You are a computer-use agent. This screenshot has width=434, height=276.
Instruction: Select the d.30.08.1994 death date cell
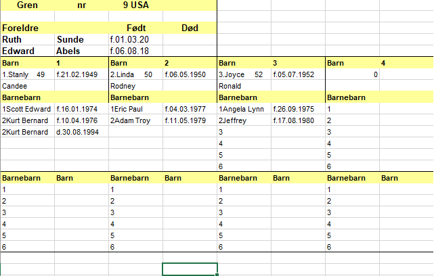click(81, 132)
